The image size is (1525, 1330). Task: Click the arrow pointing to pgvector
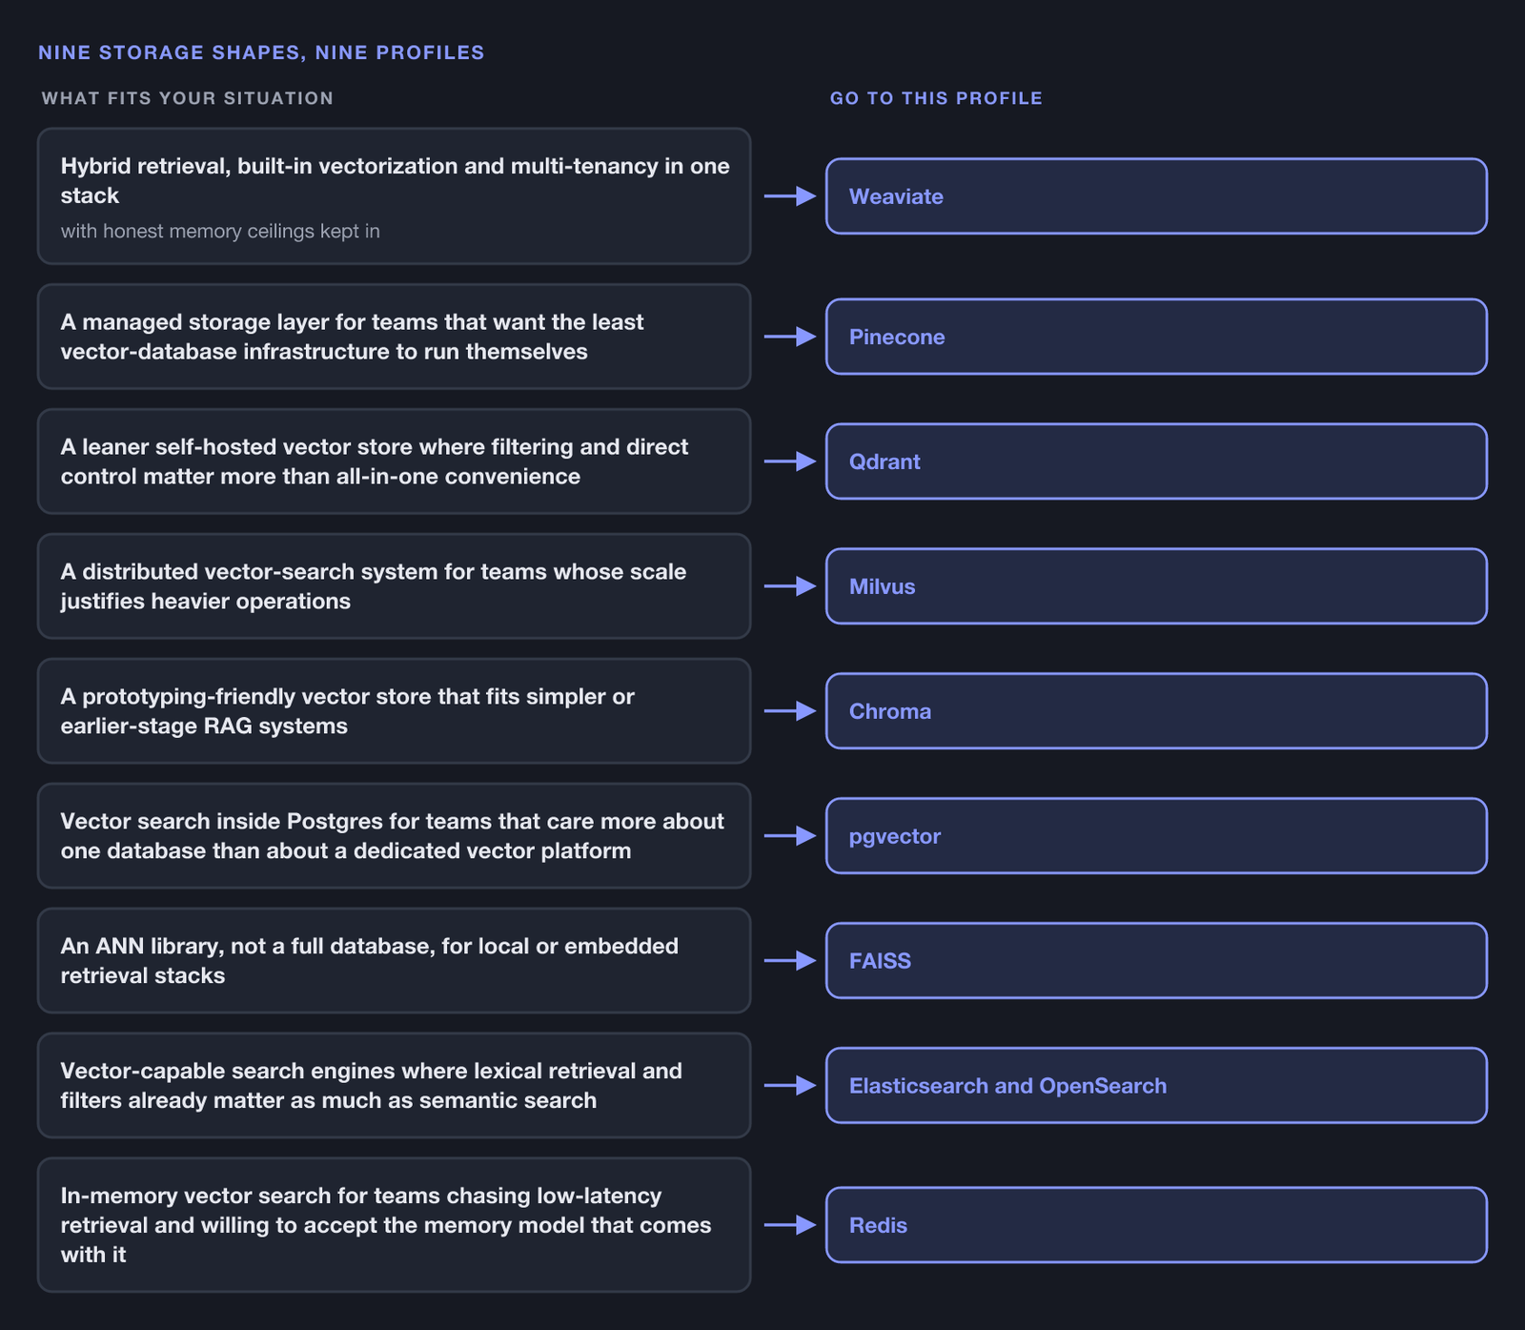click(x=790, y=836)
